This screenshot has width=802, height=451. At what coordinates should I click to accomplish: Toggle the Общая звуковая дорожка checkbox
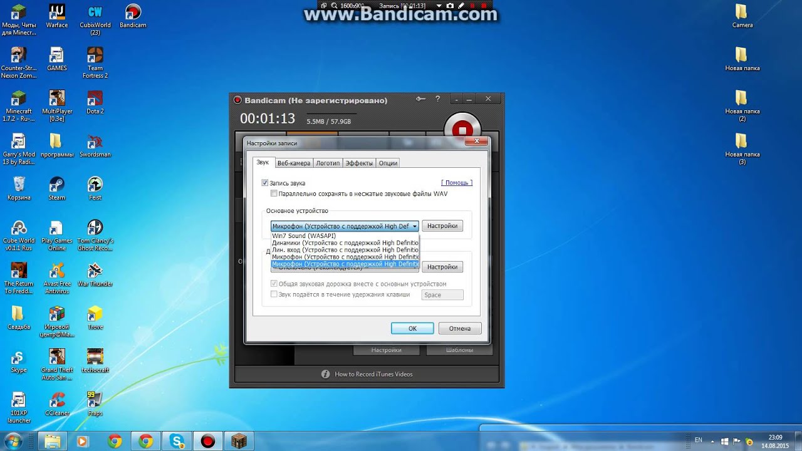tap(274, 284)
